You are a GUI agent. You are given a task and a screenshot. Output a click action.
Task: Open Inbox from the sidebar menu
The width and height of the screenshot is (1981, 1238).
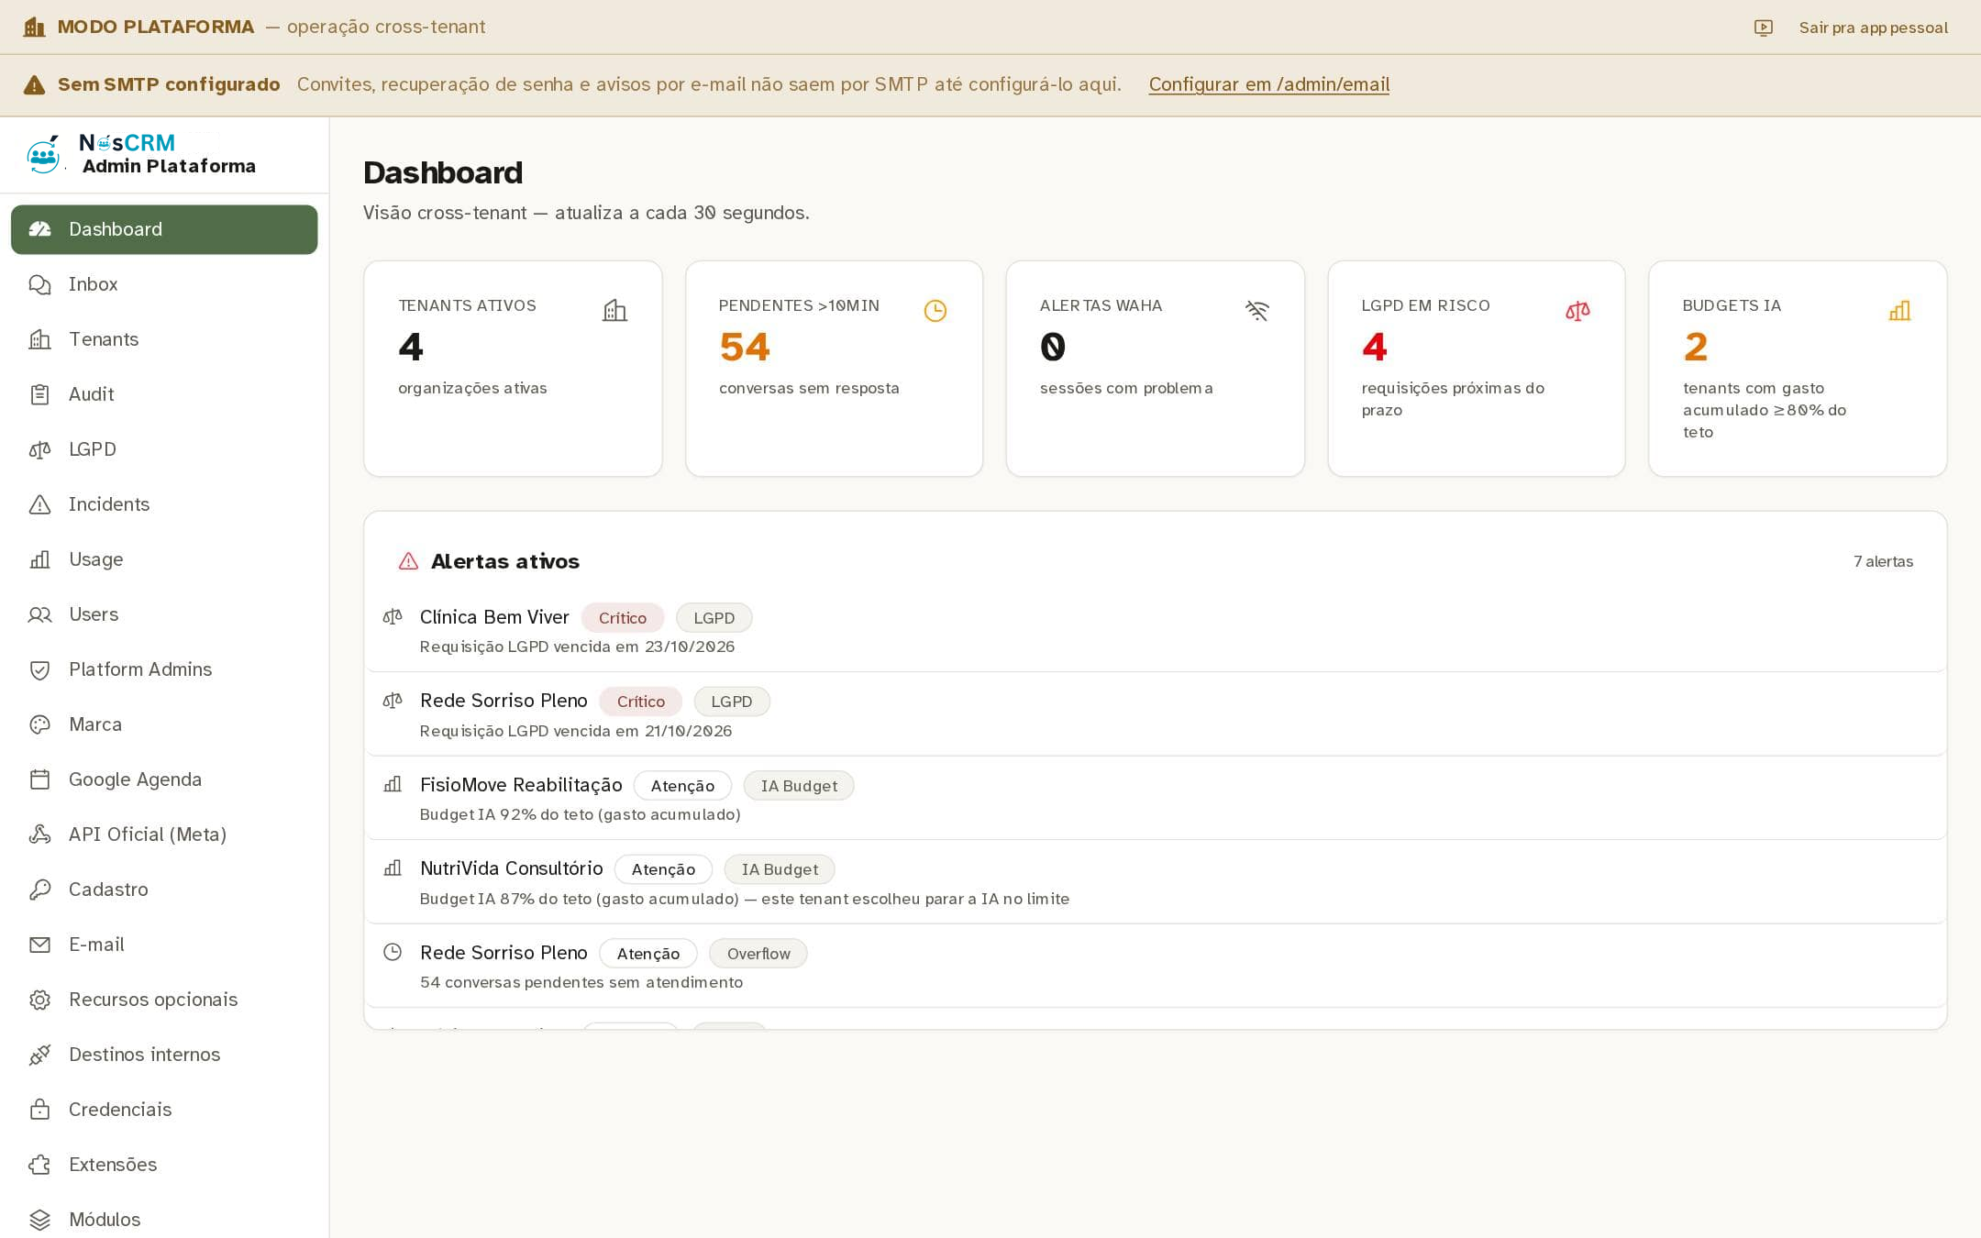point(164,284)
